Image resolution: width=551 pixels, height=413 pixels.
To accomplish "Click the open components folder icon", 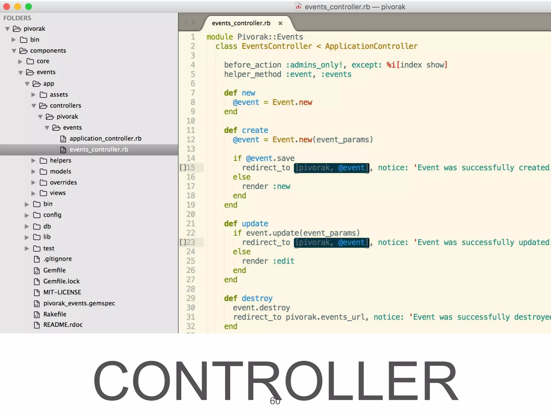I will click(23, 51).
